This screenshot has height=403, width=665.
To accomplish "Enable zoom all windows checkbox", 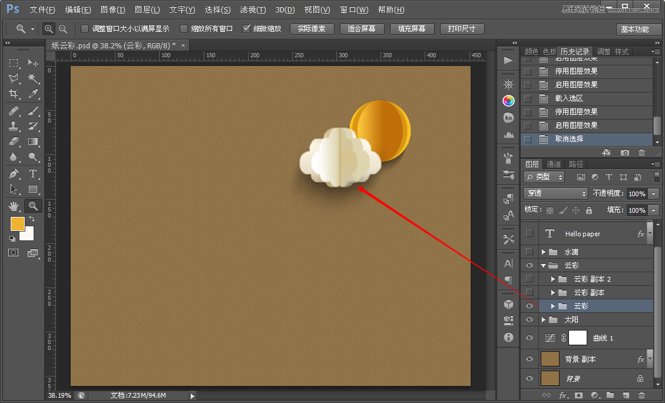I will pos(184,29).
